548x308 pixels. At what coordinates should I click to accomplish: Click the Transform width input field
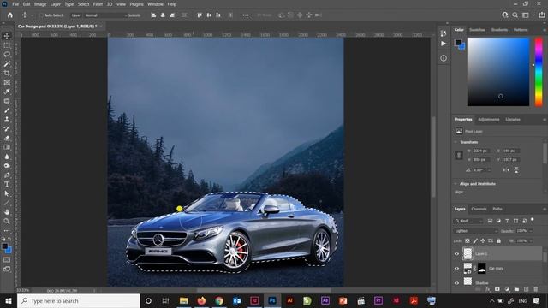pos(481,151)
